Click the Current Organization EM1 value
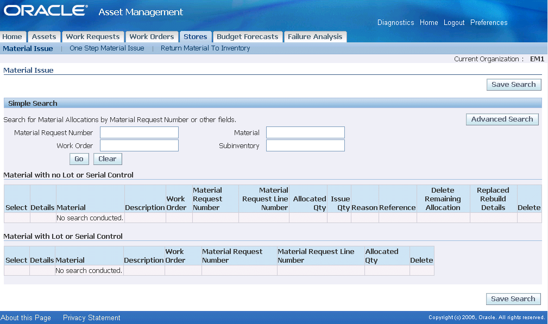Viewport: 548px width, 324px height. [x=537, y=59]
